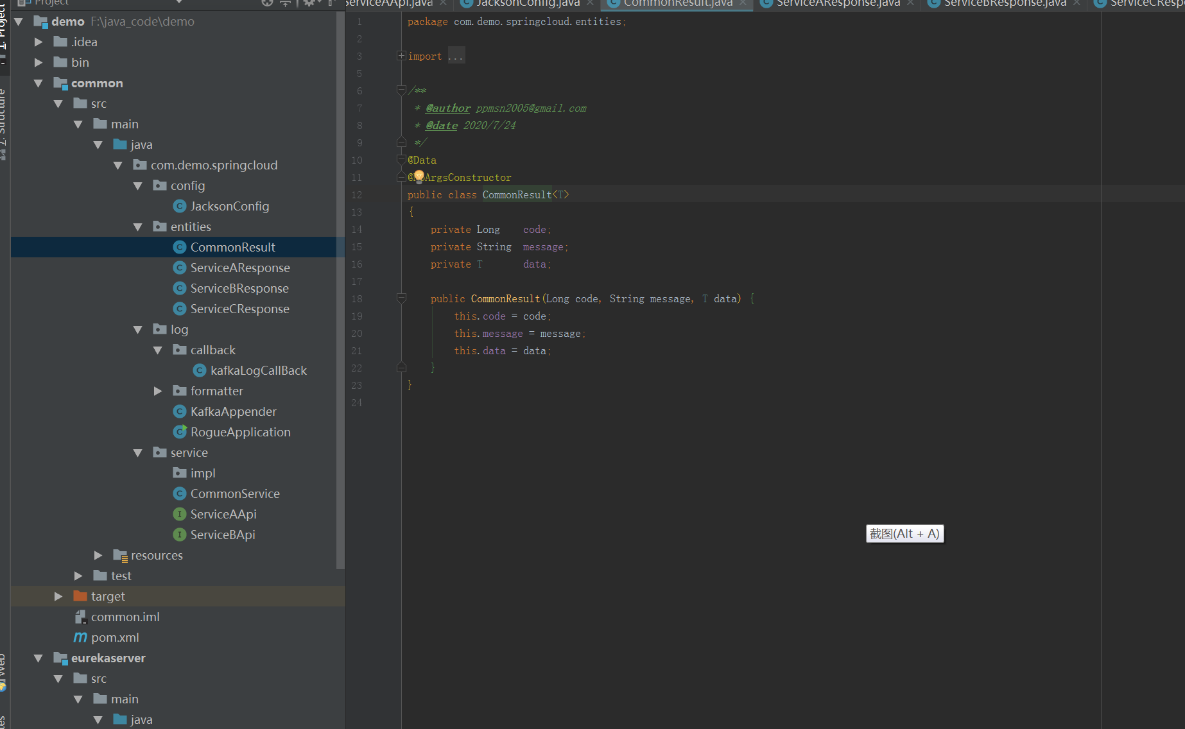Open the RogueApplication runnable class
The image size is (1185, 729).
tap(240, 432)
